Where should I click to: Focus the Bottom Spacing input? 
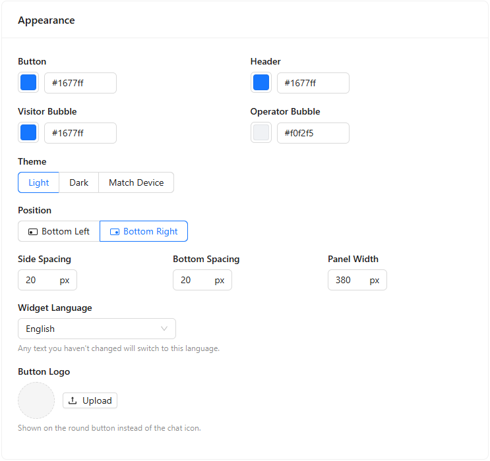click(202, 280)
